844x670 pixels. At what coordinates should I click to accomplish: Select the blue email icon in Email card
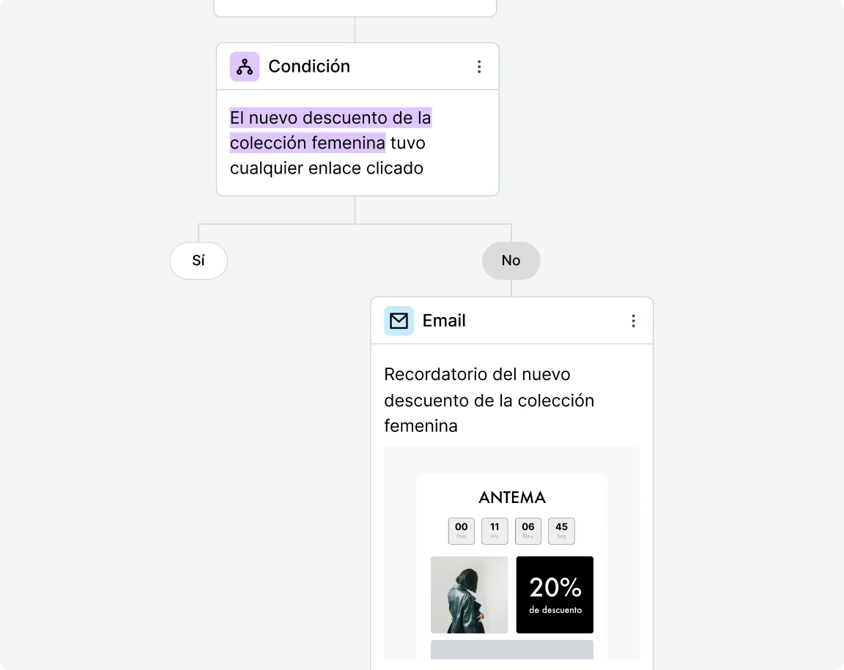tap(399, 320)
